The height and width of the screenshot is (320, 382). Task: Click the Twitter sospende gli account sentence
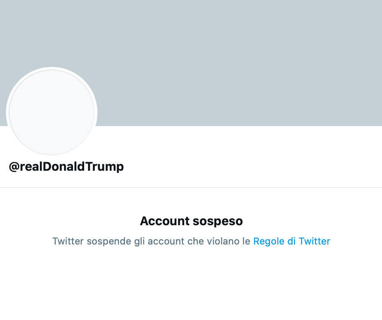pyautogui.click(x=151, y=241)
